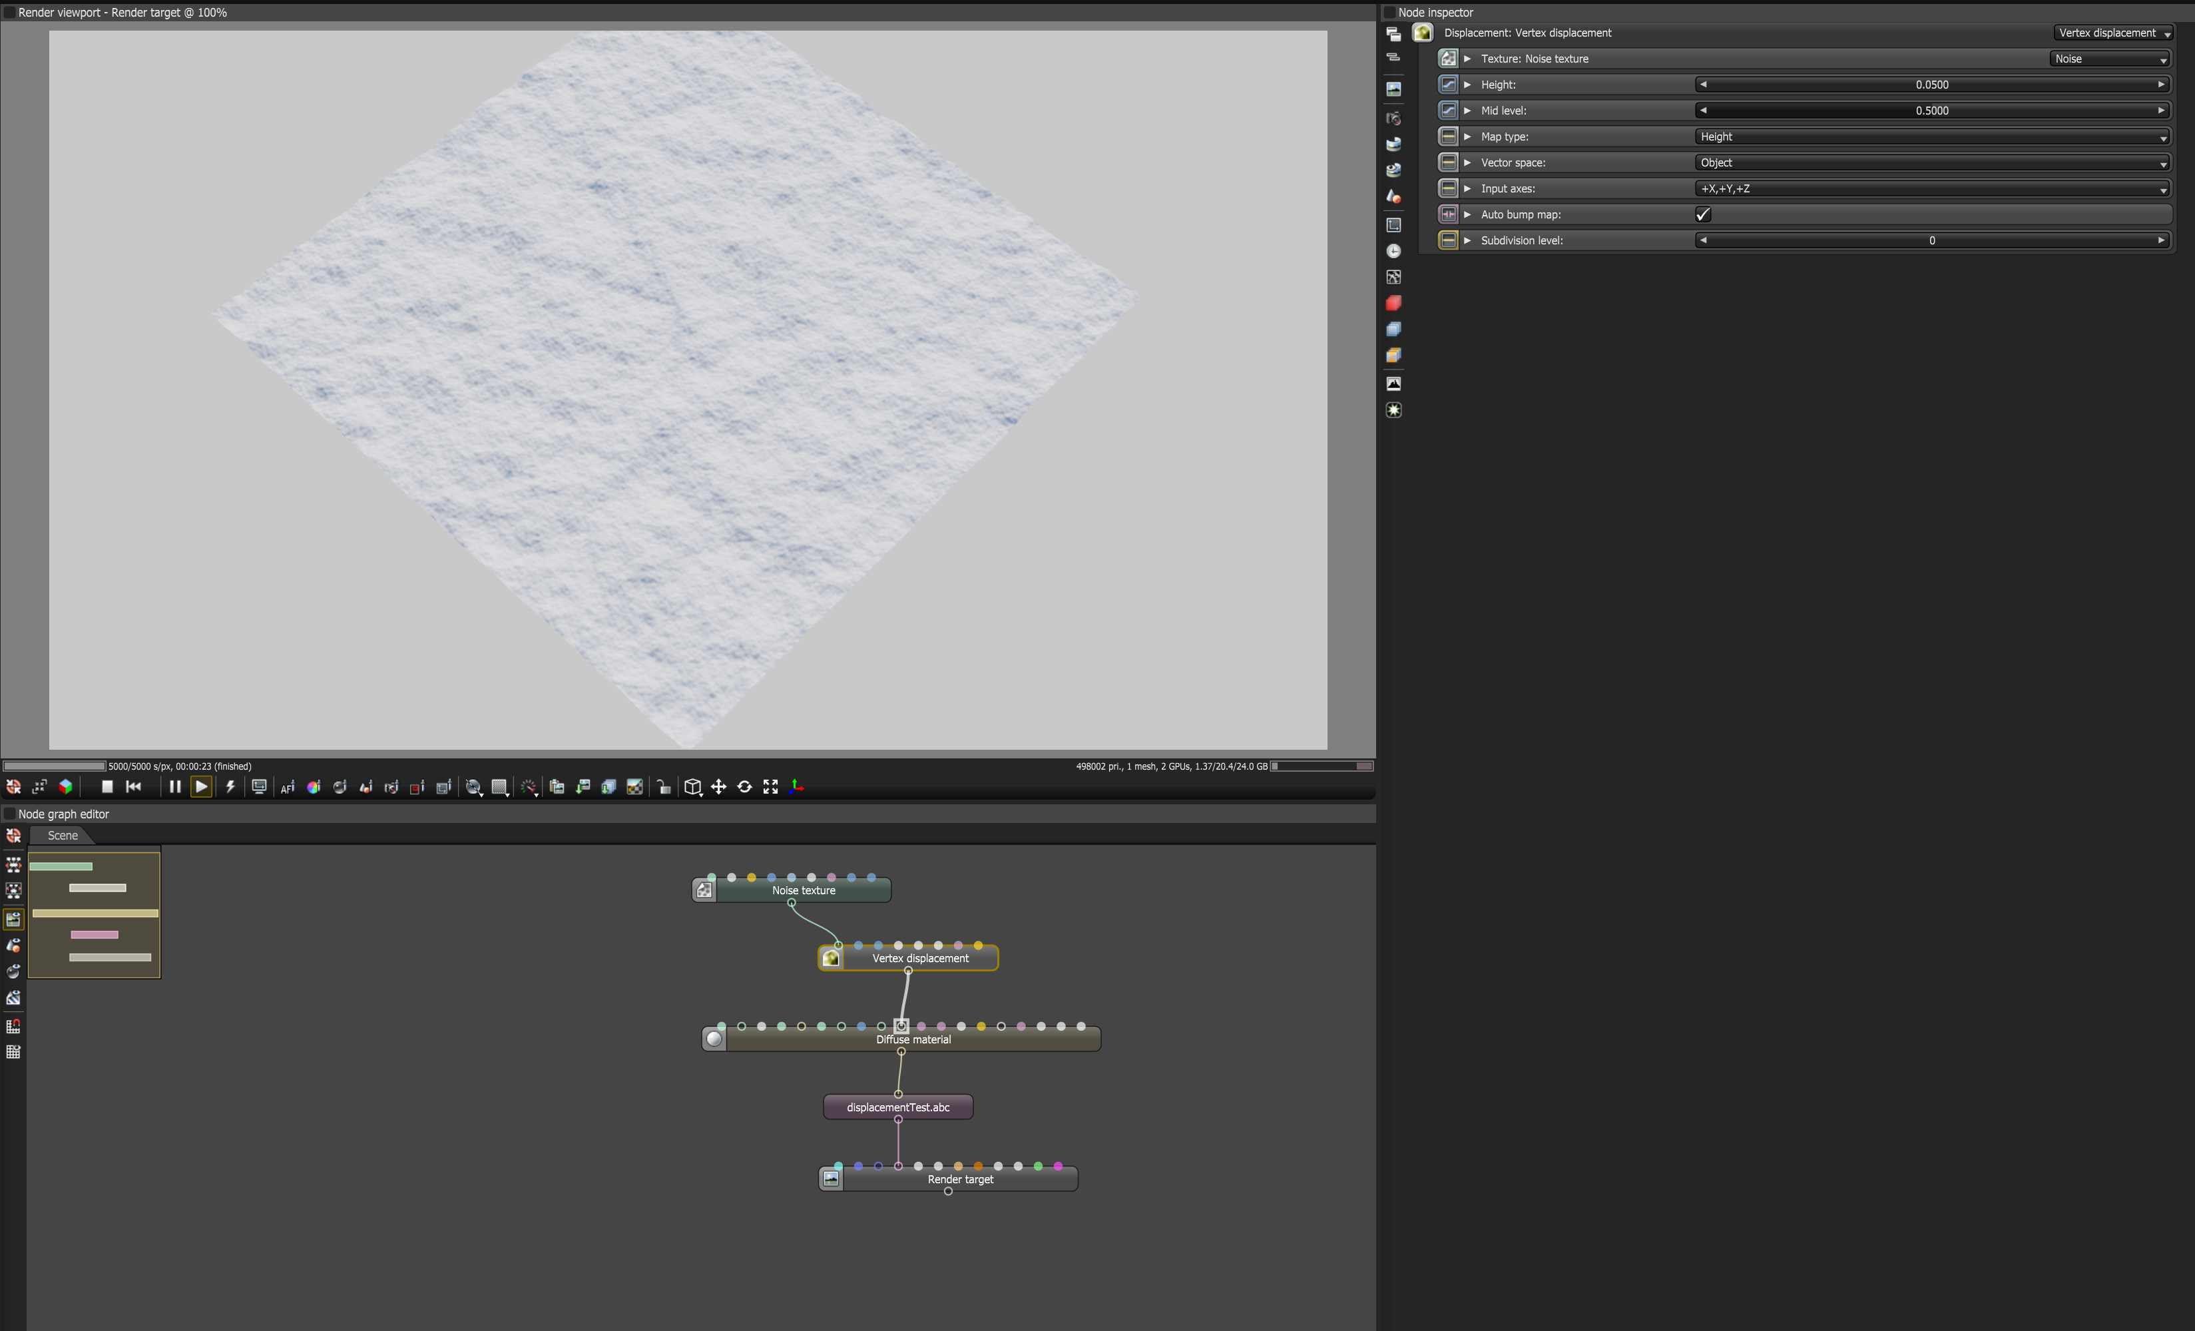Click the restart render icon
2195x1331 pixels.
(x=134, y=786)
